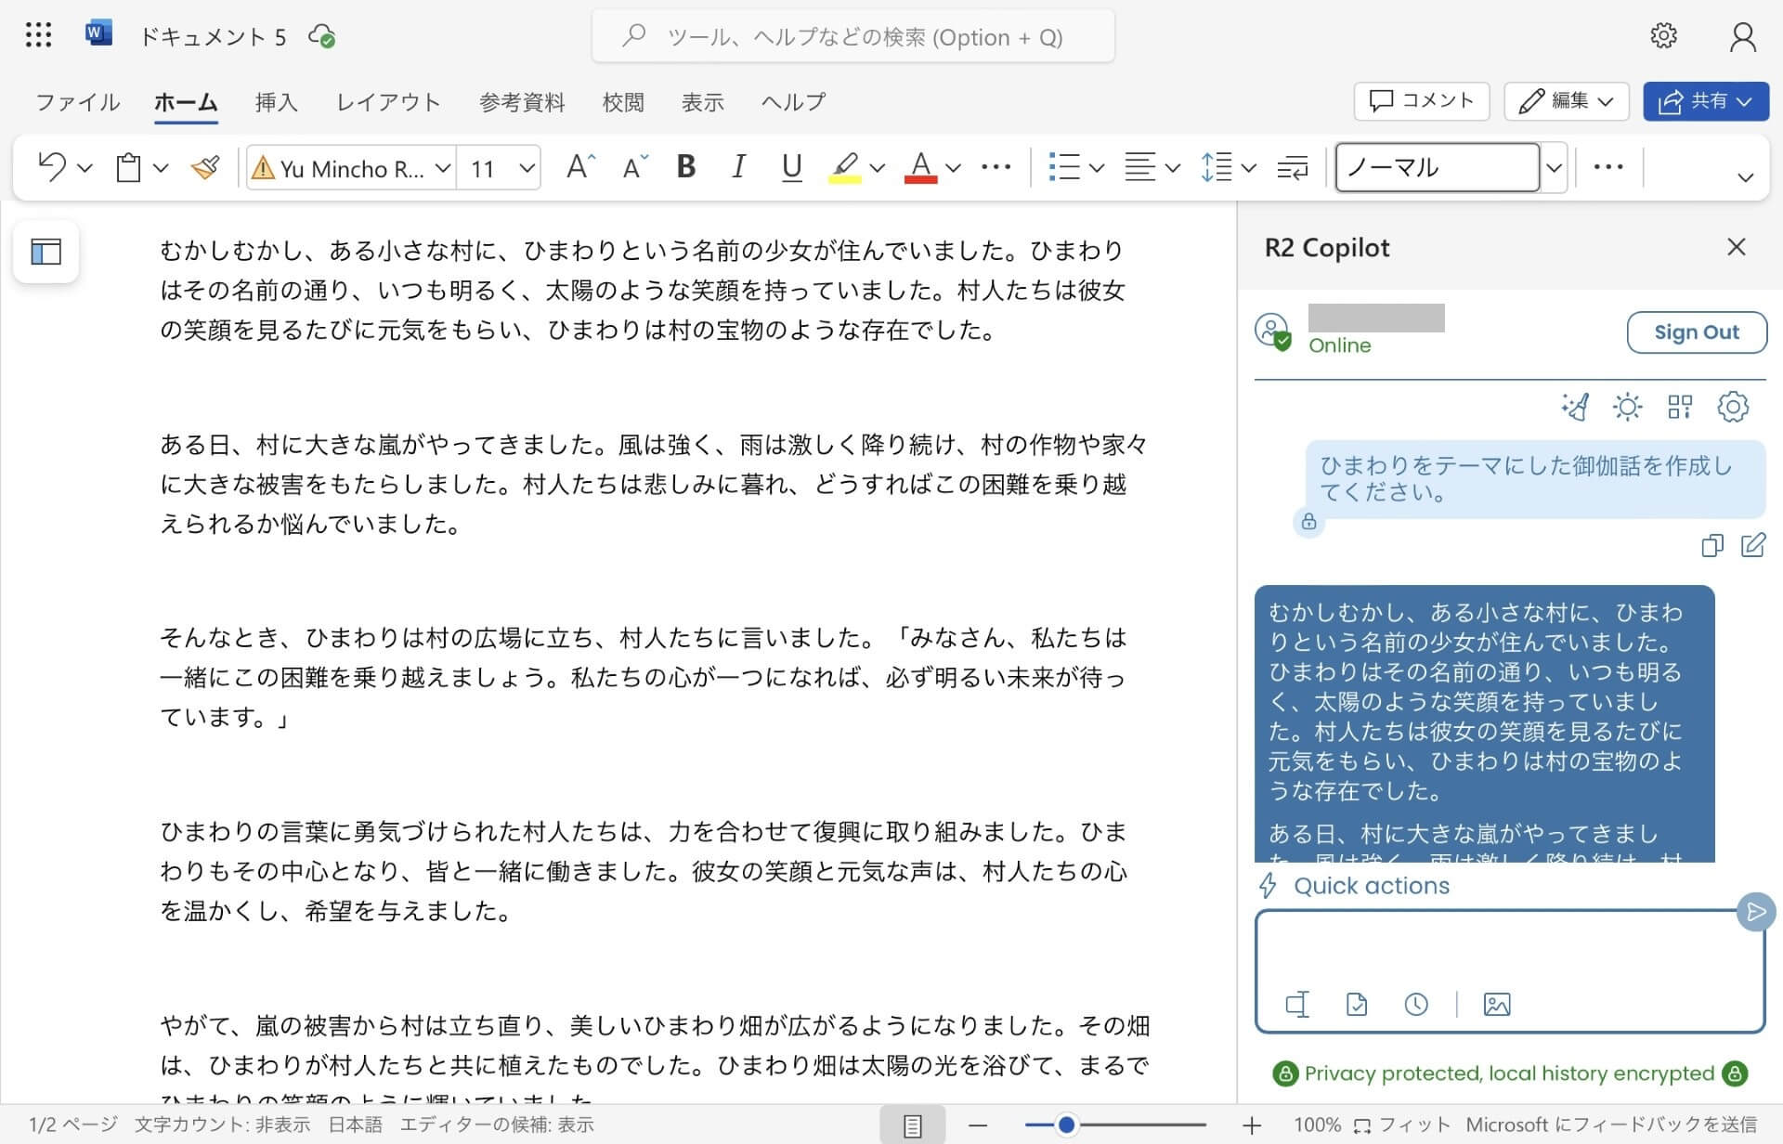The height and width of the screenshot is (1144, 1783).
Task: Open the ファイル menu
Action: [77, 101]
